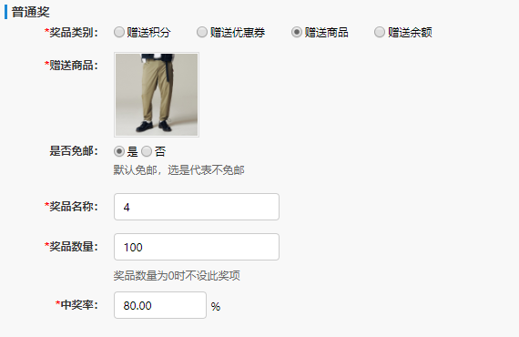
Task: Click the percent sign after 中奖率
Action: 216,307
